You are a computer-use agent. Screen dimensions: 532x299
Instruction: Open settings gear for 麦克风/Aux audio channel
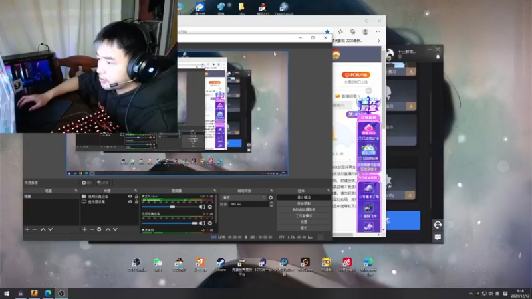click(x=210, y=207)
